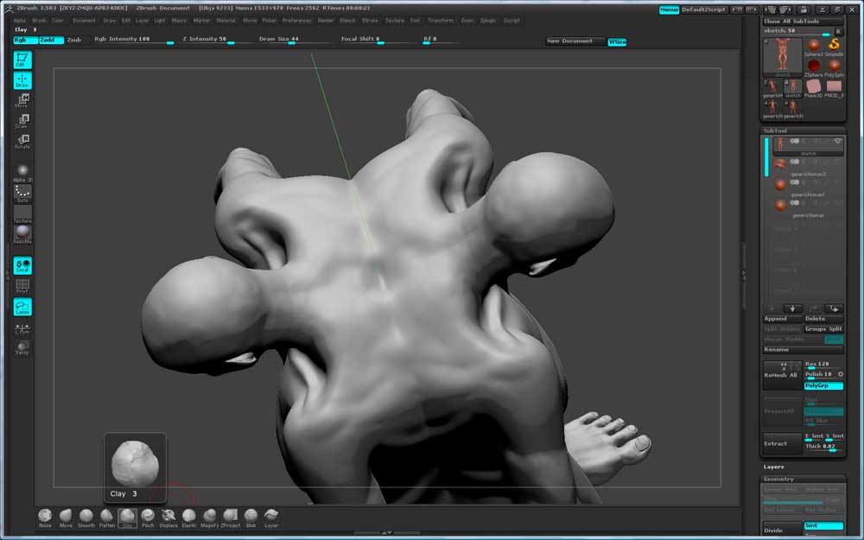Screen dimensions: 864x540
Task: Click the Append subtool button
Action: 782,319
